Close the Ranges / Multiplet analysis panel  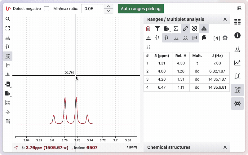point(225,20)
